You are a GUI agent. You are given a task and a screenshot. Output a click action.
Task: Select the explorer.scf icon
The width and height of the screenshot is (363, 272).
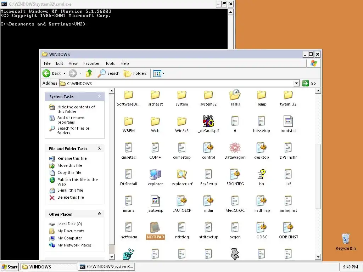click(x=182, y=174)
